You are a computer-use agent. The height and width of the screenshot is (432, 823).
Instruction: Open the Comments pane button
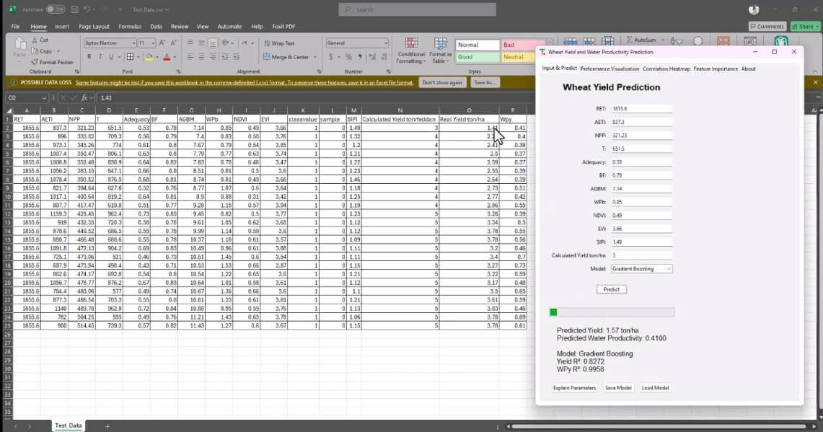767,26
